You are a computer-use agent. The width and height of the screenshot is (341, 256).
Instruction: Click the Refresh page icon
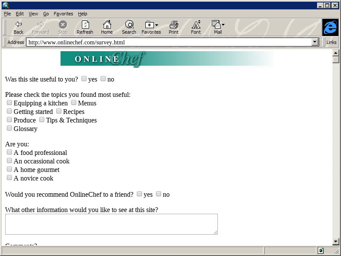click(x=85, y=27)
